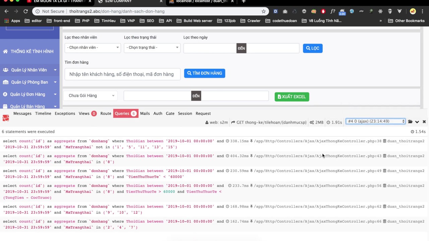This screenshot has width=429, height=241.
Task: Reload the page with refresh icon
Action: [25, 11]
